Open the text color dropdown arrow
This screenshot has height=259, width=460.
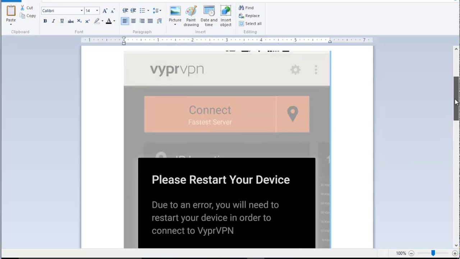tap(114, 21)
